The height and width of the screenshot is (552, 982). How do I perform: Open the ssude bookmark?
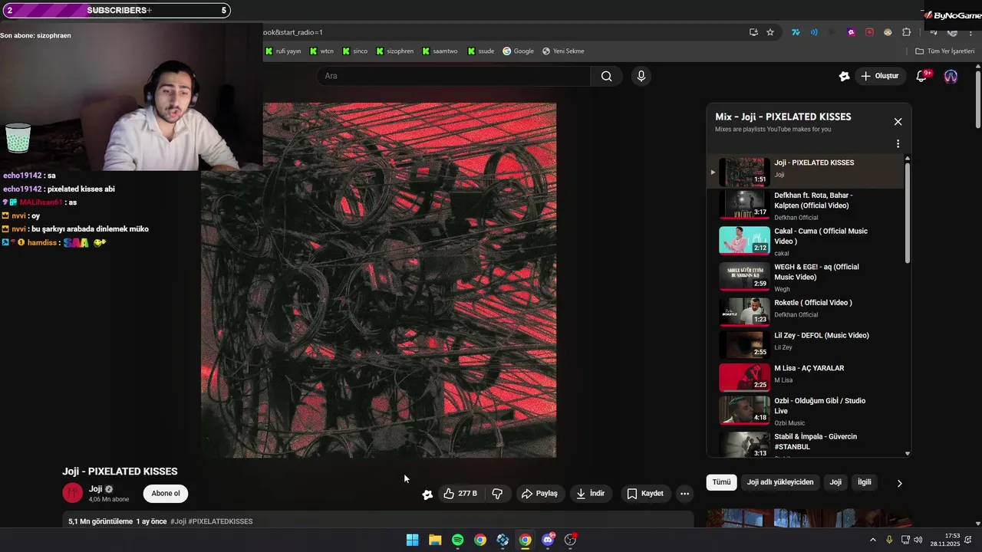(x=480, y=51)
